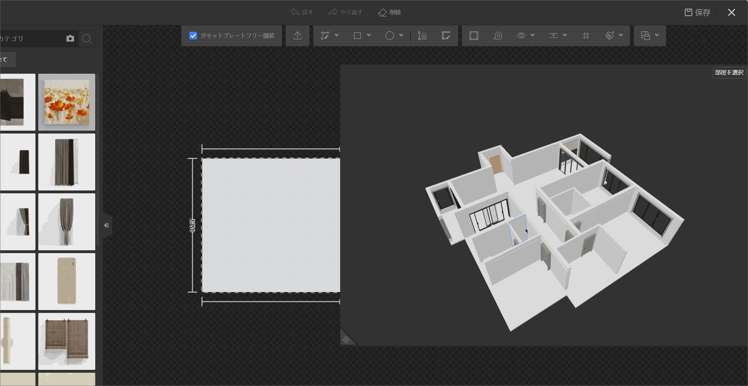748x386 pixels.
Task: Click the 部屋を選択 room select button
Action: pyautogui.click(x=729, y=72)
